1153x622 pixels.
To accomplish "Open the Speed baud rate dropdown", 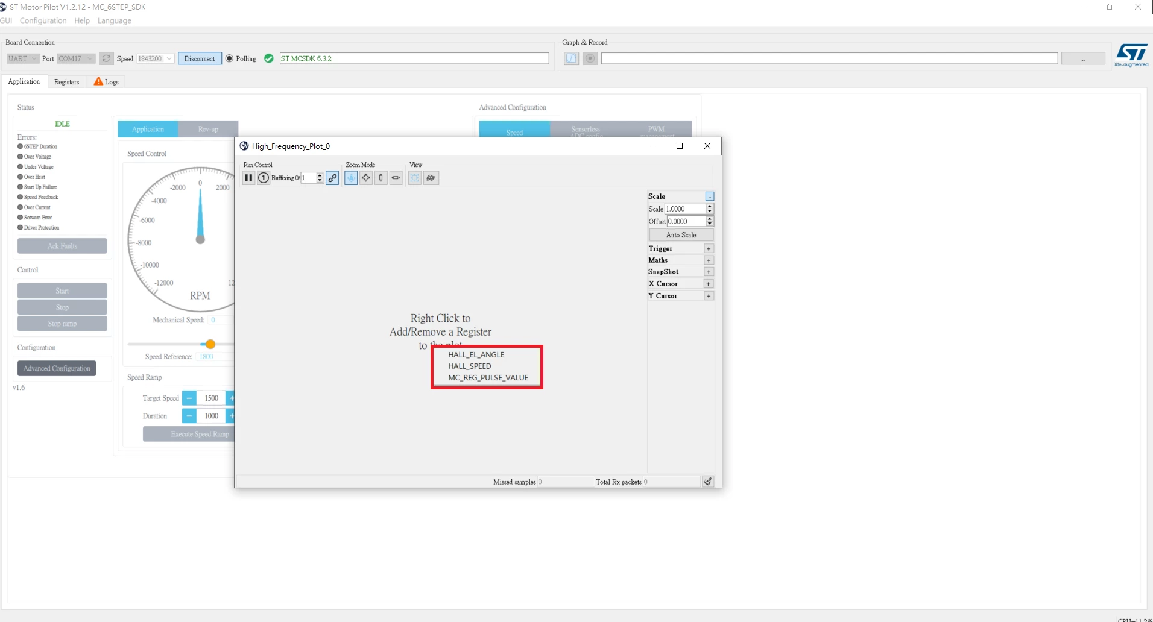I will click(156, 58).
